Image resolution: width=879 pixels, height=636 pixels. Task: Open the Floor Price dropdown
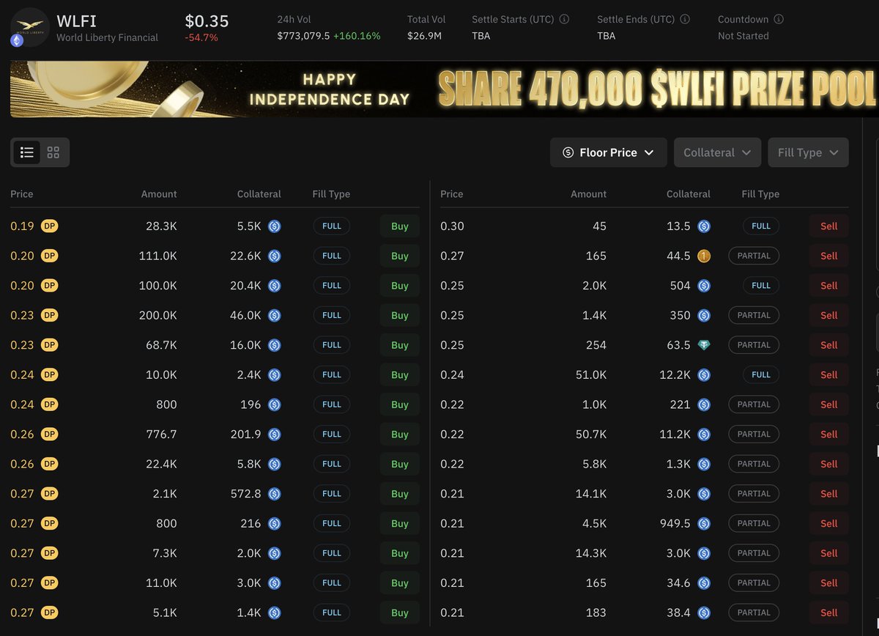(x=609, y=152)
